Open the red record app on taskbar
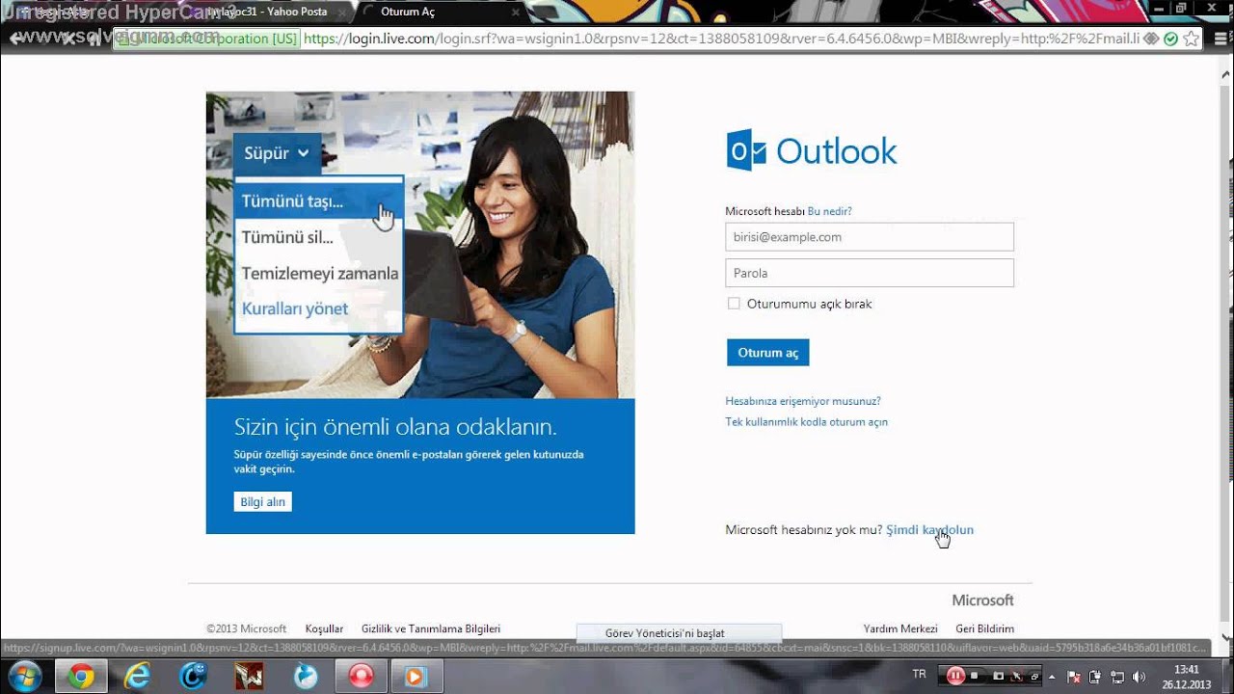 click(362, 677)
